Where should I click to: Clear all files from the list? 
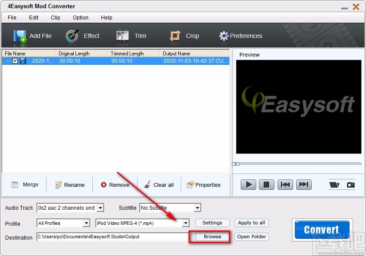(159, 185)
